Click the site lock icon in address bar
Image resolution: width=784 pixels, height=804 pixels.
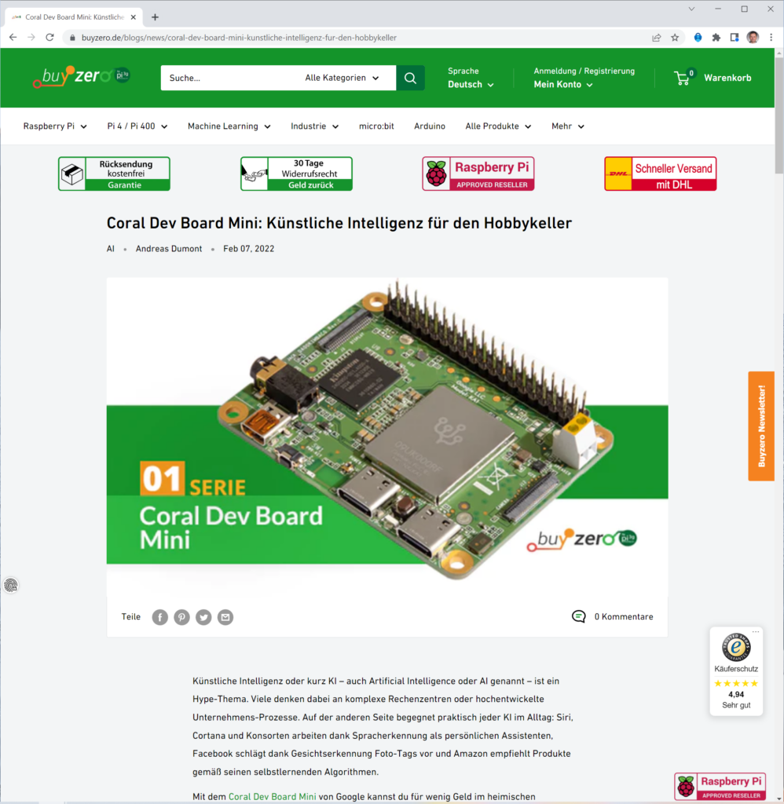point(72,38)
